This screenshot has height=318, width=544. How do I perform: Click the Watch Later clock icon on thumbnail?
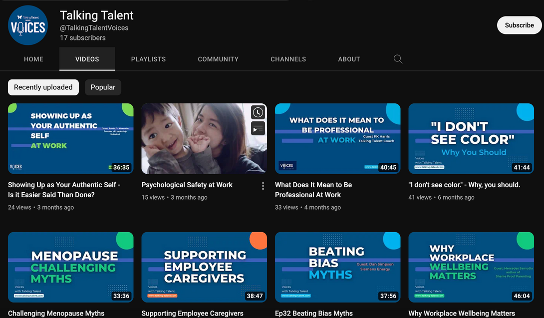point(258,112)
